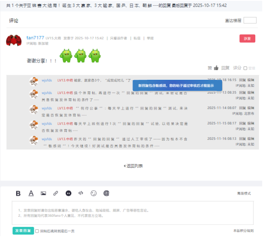
Task: Check the 管理 checkbox on tan7177's post
Action: tap(245, 68)
